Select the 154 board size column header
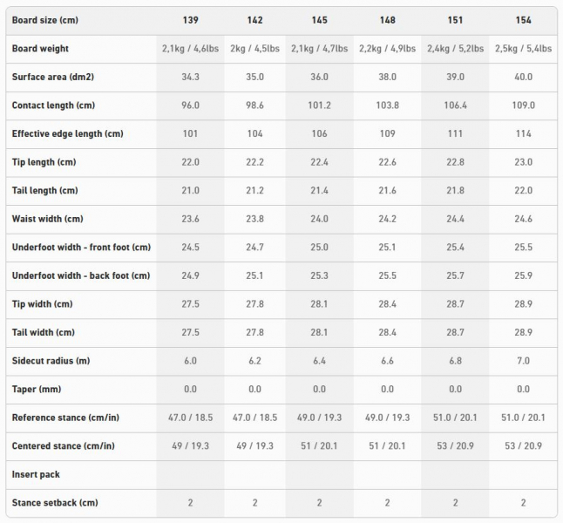The image size is (563, 523). pos(523,20)
